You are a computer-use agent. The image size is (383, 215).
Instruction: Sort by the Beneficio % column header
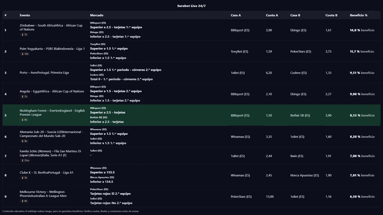(x=358, y=15)
